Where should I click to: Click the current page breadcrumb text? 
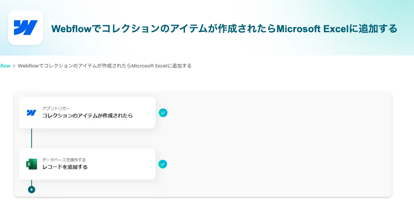pos(105,66)
